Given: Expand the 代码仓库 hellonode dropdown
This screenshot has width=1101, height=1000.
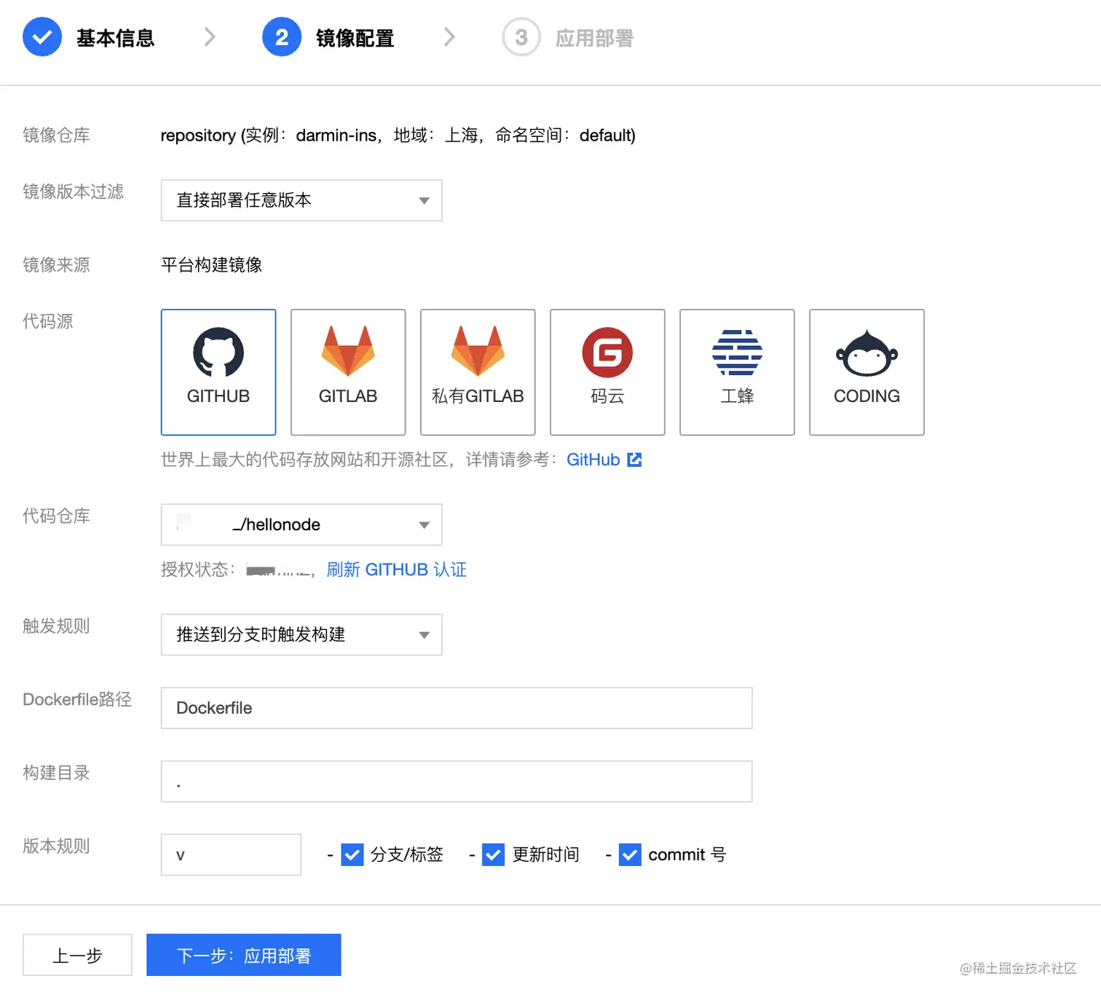Looking at the screenshot, I should 301,524.
